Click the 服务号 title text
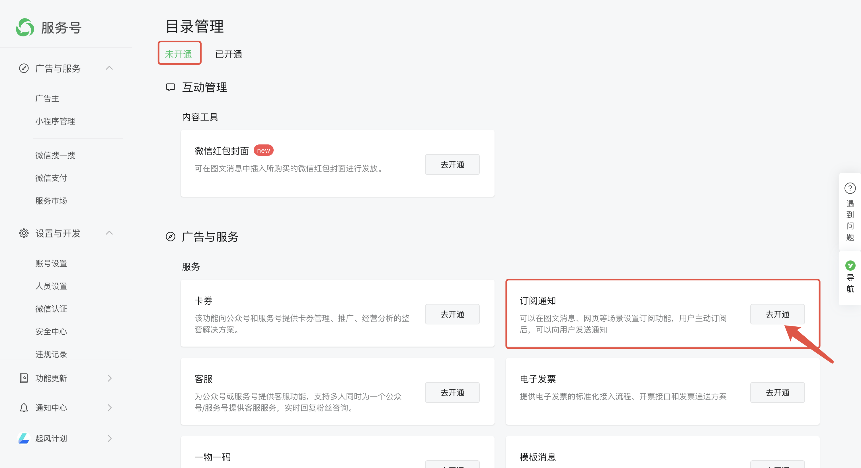Screen dimensions: 861x468 coord(61,28)
